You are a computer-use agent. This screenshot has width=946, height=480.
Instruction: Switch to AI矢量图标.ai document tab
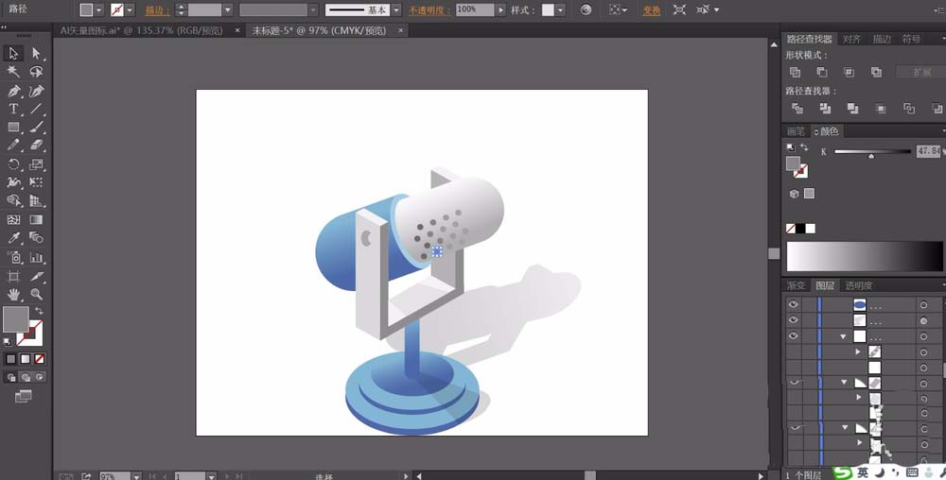pyautogui.click(x=141, y=31)
